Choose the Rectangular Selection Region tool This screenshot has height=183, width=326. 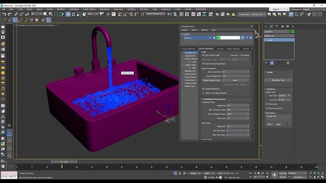tap(56, 14)
